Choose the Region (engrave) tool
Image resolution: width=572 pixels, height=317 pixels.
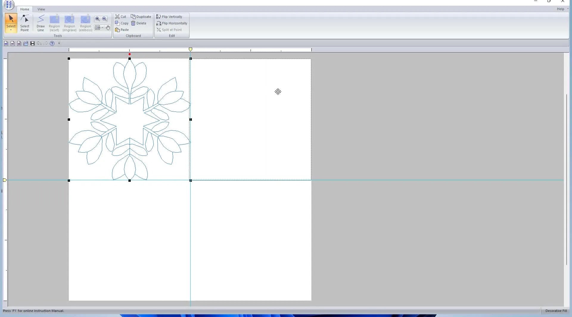[x=69, y=23]
